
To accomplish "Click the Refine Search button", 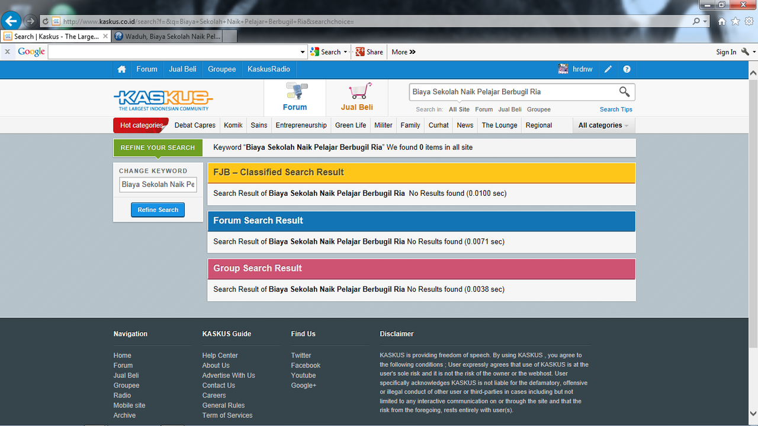I will pos(158,210).
